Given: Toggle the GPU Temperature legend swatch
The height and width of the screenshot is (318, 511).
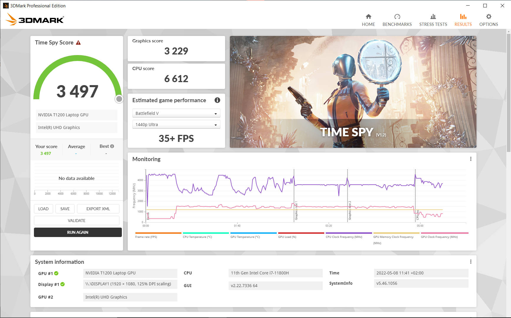Looking at the screenshot, I should [253, 233].
